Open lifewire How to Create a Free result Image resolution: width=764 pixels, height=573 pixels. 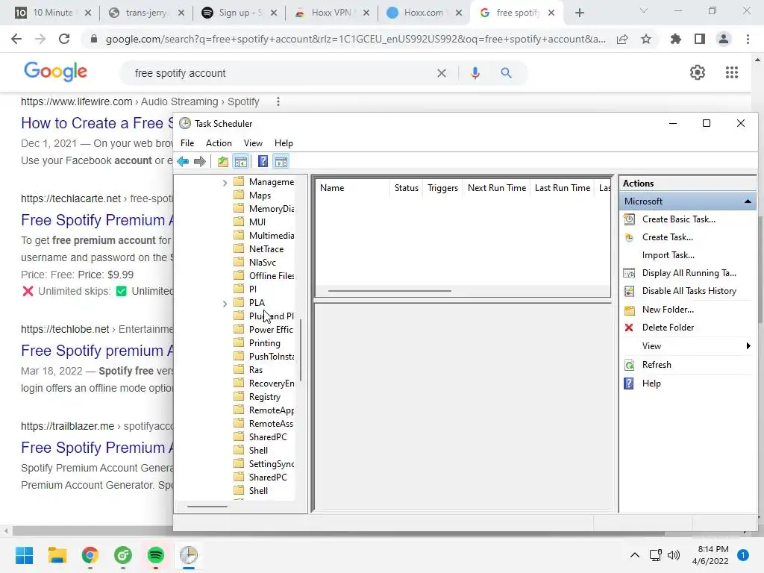(x=97, y=123)
